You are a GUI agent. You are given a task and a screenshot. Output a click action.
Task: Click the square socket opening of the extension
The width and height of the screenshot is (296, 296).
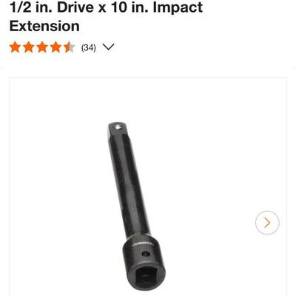click(x=147, y=277)
